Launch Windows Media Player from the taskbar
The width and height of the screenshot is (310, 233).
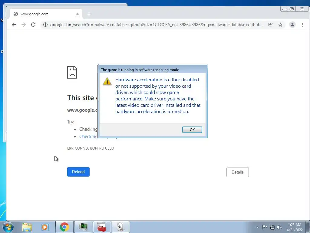tap(45, 227)
